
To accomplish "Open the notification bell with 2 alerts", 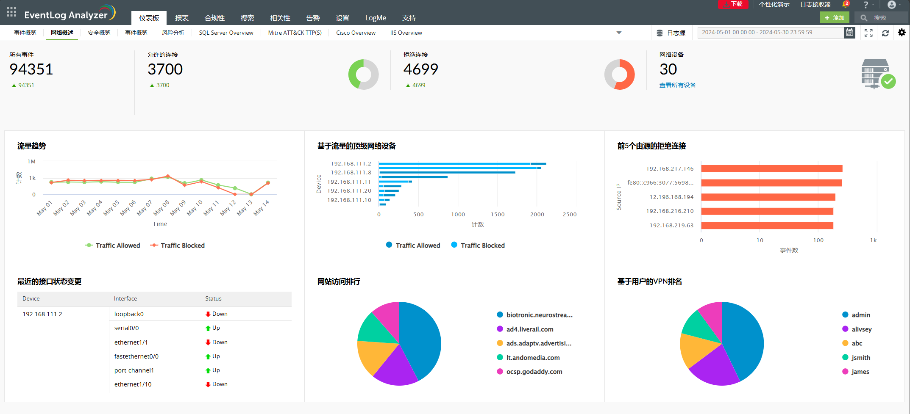I will [846, 4].
